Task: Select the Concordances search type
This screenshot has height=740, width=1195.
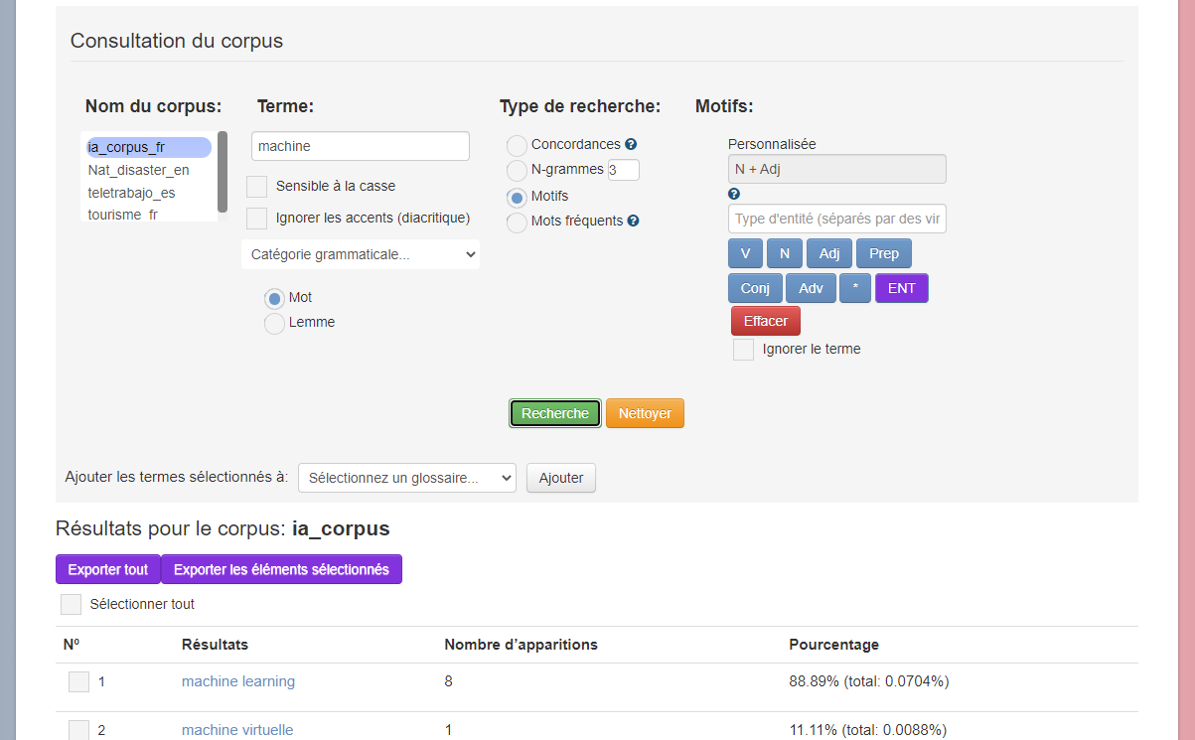Action: (x=518, y=146)
